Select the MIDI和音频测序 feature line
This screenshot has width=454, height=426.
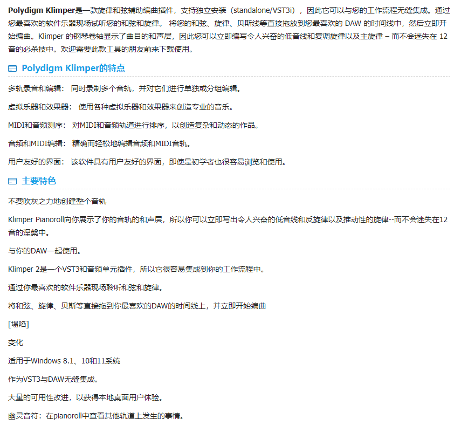[x=134, y=125]
